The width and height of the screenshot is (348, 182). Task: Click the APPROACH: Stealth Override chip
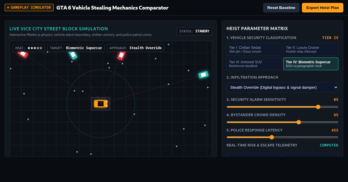click(x=135, y=48)
